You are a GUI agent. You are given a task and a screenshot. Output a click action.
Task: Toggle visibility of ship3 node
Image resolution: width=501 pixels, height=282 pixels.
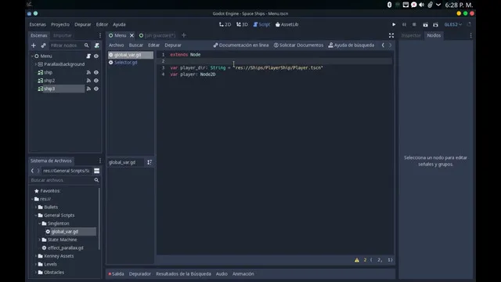click(96, 89)
